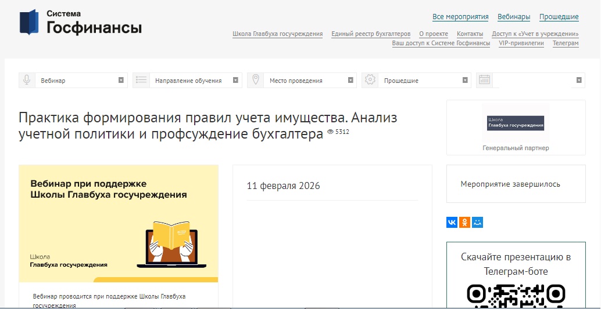
Task: Open the Вебинар event type dropdown
Action: pyautogui.click(x=81, y=81)
